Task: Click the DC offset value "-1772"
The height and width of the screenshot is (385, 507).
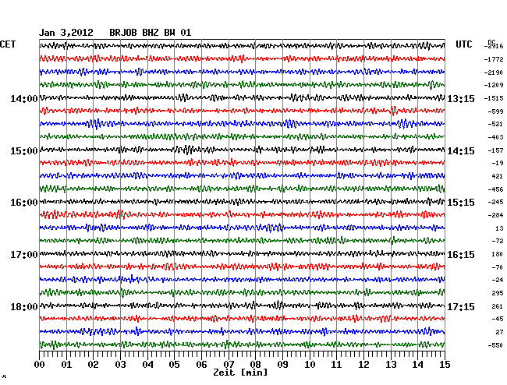Action: [494, 59]
